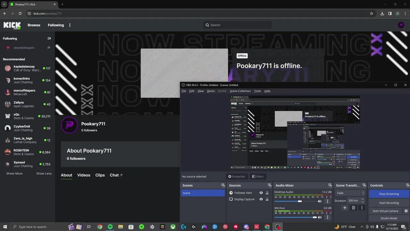The width and height of the screenshot is (410, 231).
Task: Open the Windows Start menu
Action: pos(5,227)
